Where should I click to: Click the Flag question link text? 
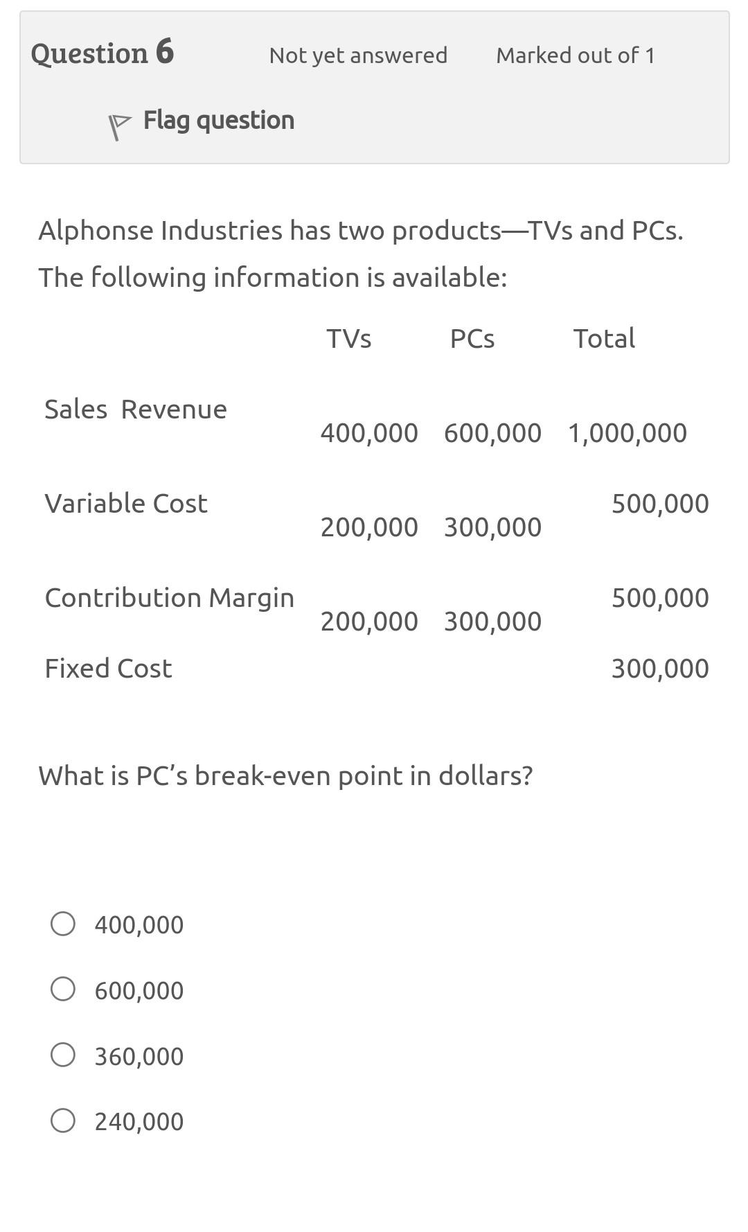[x=218, y=121]
